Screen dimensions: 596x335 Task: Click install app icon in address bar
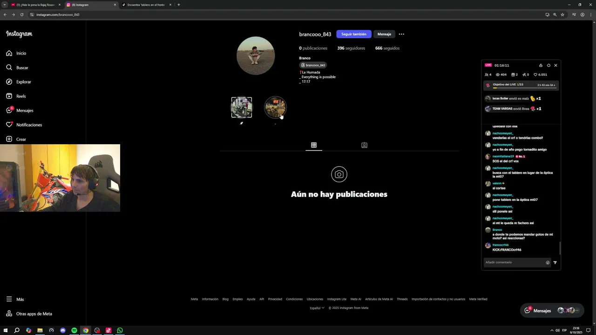pyautogui.click(x=547, y=14)
